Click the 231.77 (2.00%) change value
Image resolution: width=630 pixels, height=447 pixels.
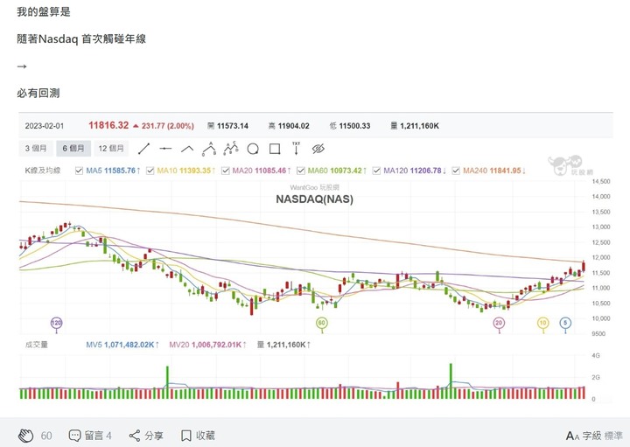(167, 126)
